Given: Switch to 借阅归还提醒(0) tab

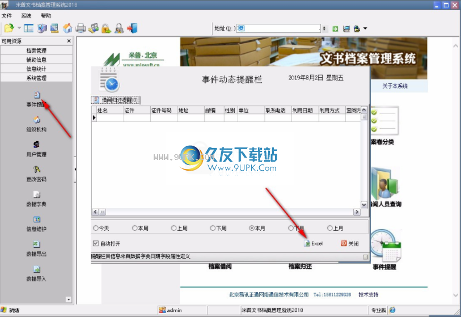Looking at the screenshot, I should point(116,100).
